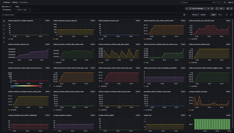Select the otelcol_process_uptime_total metric
This screenshot has width=234, height=133.
point(228,44)
